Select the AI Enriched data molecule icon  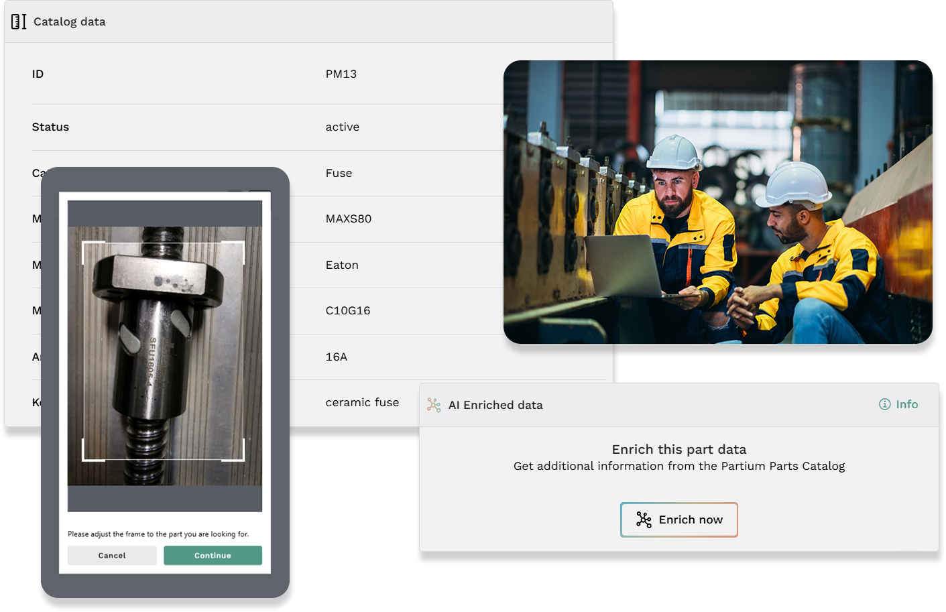(433, 405)
